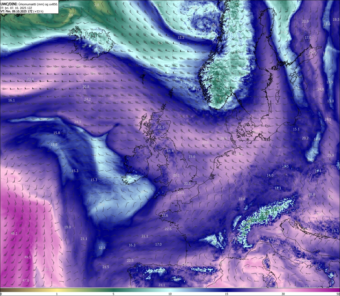The image size is (340, 296).
Task: Click the map value "19.0"
Action: [67, 227]
